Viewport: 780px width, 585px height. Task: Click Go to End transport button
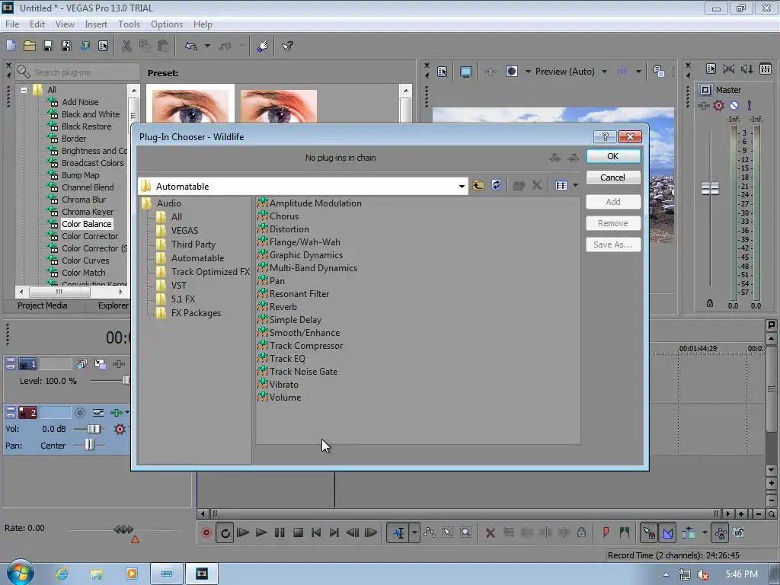[334, 532]
